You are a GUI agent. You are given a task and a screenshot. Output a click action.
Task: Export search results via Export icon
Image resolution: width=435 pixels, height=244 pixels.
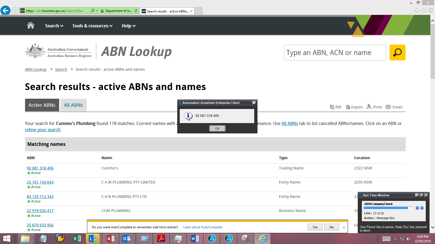point(354,107)
